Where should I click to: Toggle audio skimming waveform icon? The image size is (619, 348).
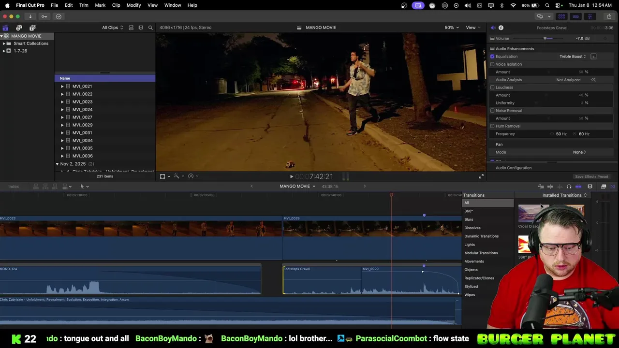pos(560,187)
